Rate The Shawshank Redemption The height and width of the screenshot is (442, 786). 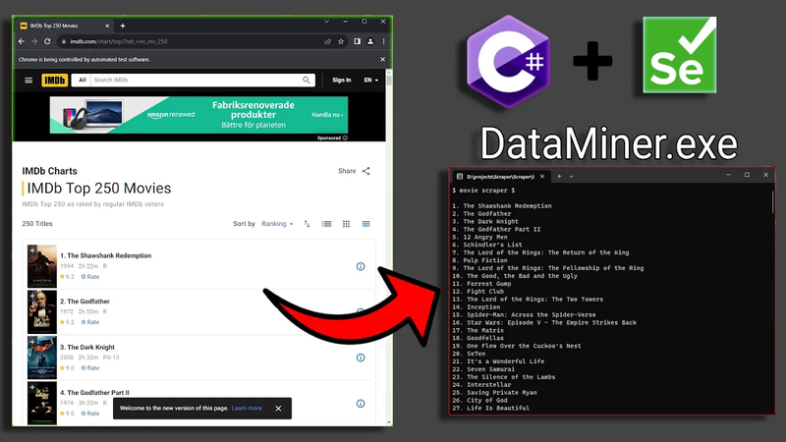(x=90, y=277)
